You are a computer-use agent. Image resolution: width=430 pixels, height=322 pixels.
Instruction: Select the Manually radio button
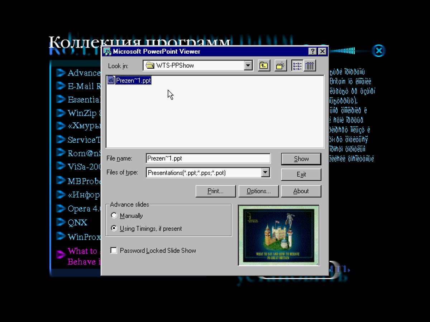point(114,215)
